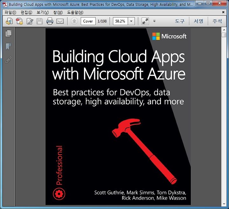Open the zoom level dropdown arrow

[x=131, y=21]
